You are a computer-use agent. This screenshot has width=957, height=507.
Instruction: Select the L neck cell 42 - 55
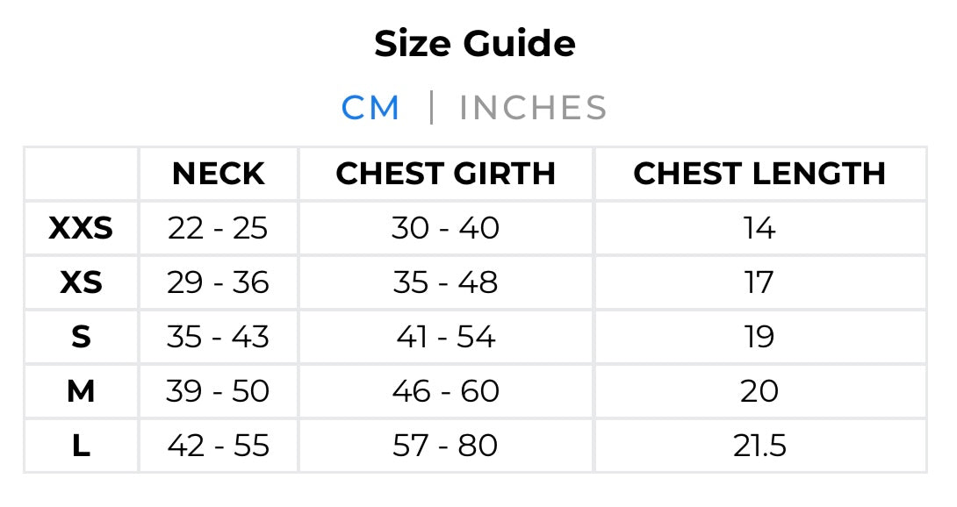[x=218, y=446]
